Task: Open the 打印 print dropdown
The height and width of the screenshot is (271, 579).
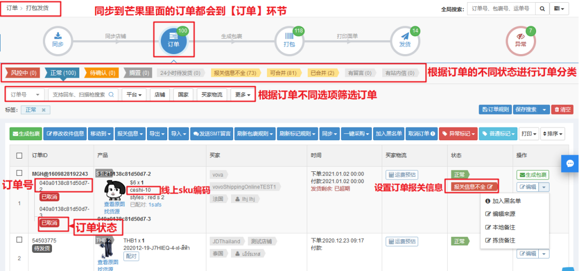Action: point(529,134)
